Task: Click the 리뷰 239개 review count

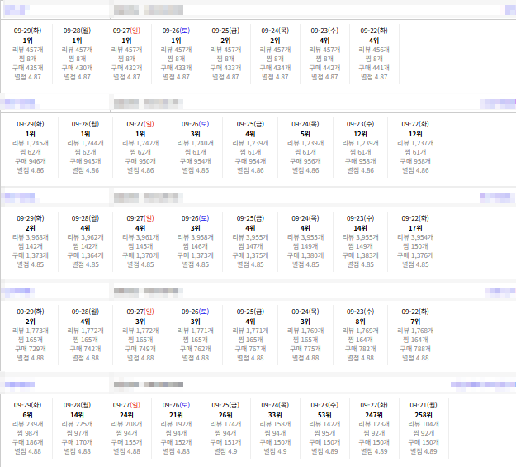Action: point(27,424)
